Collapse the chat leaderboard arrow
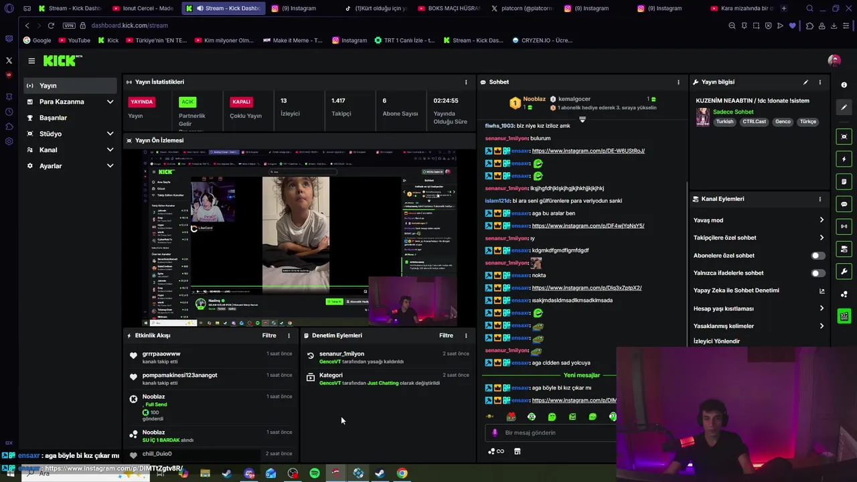The height and width of the screenshot is (482, 857). (582, 119)
